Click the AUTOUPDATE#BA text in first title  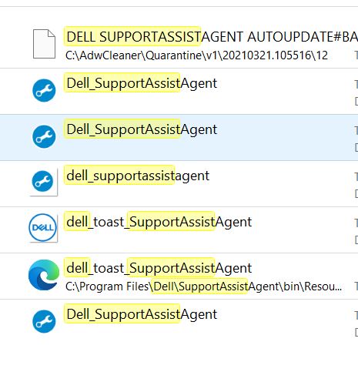(303, 37)
